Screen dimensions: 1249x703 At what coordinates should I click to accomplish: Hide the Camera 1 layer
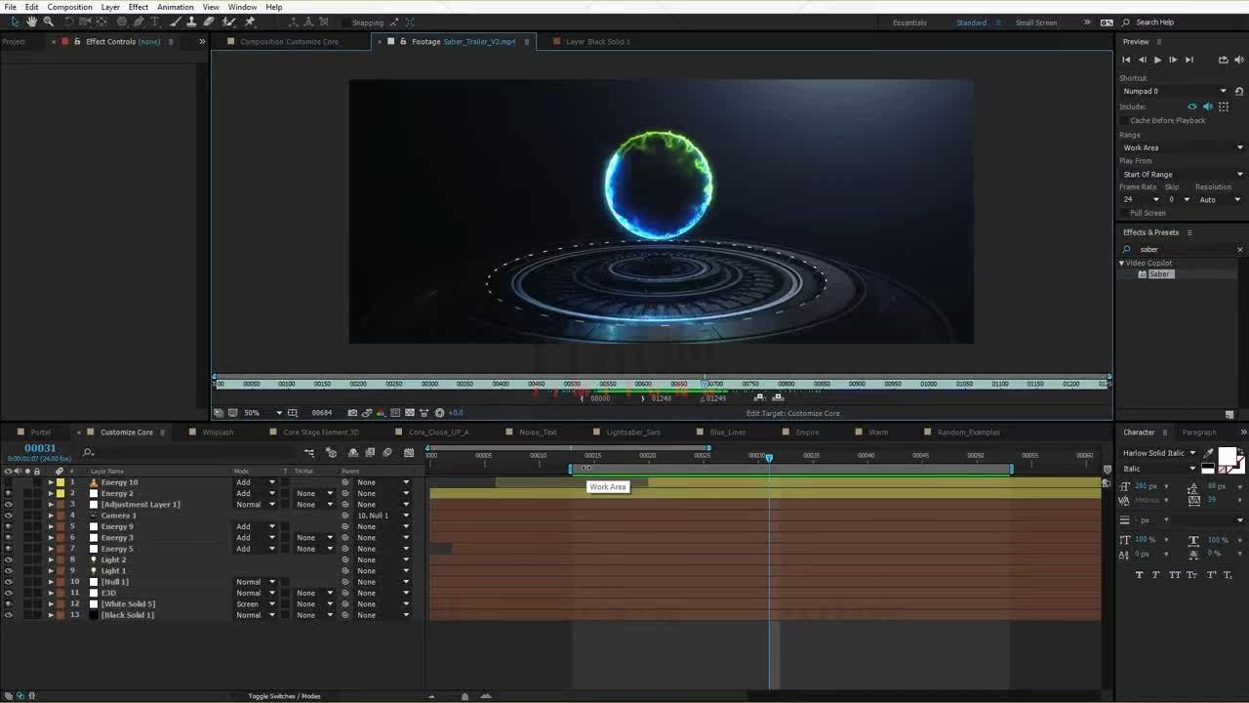coord(8,516)
